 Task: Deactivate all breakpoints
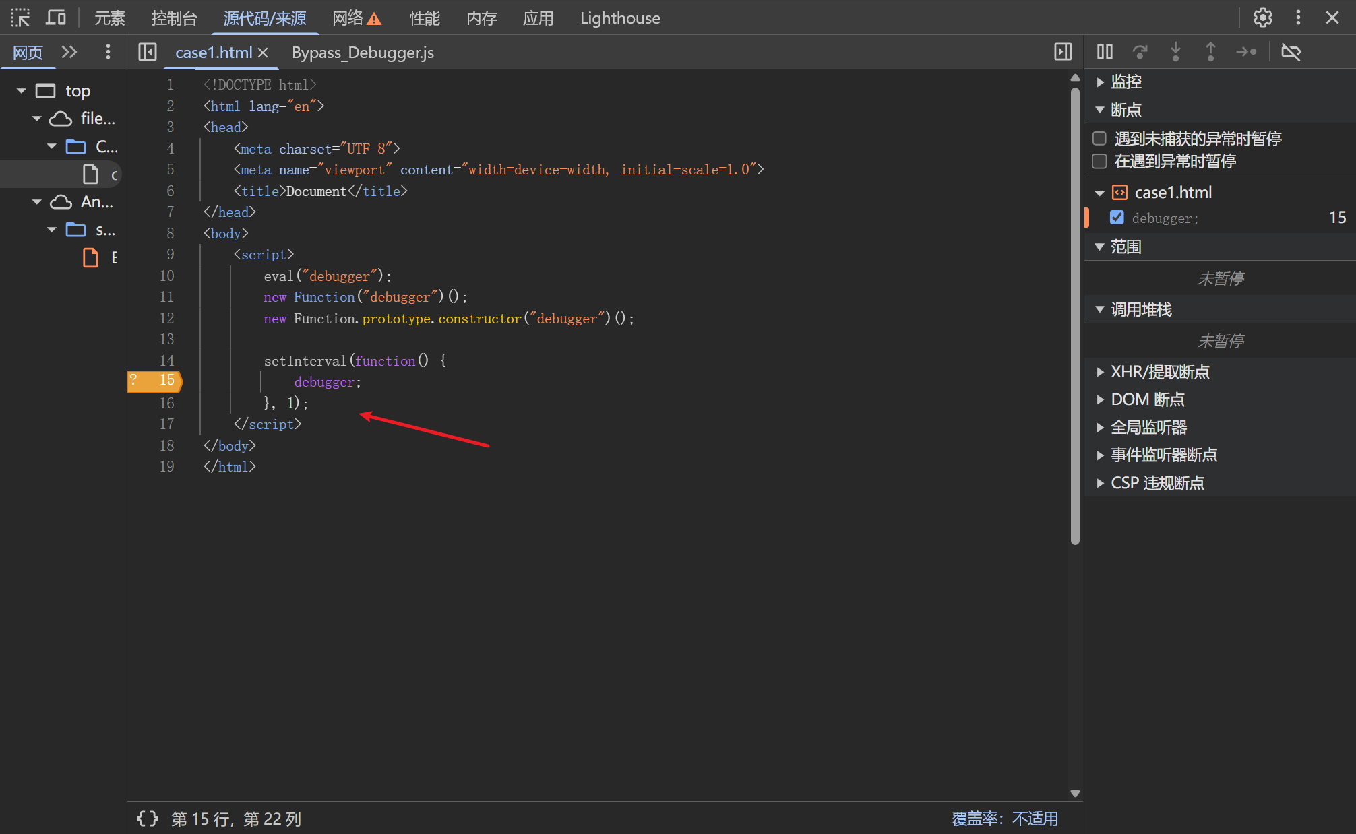coord(1291,52)
